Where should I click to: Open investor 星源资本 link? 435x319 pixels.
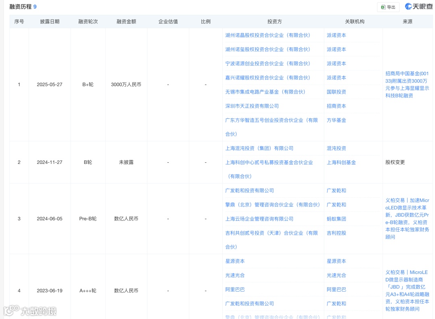[235, 261]
